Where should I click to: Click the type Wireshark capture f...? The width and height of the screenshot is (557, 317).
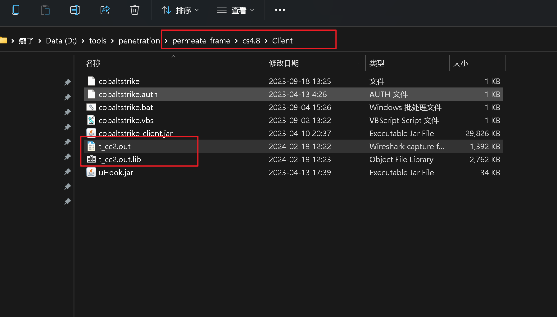406,146
